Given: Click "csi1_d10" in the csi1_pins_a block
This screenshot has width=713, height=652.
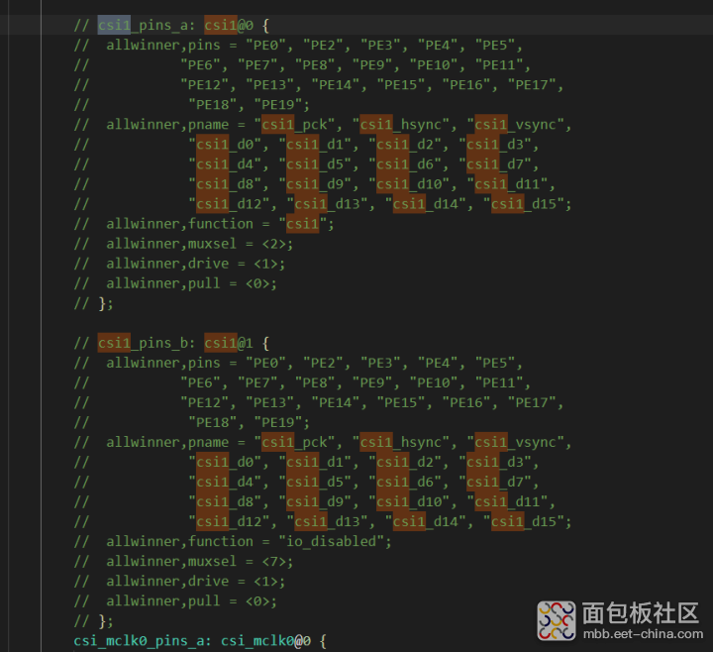Looking at the screenshot, I should [409, 184].
